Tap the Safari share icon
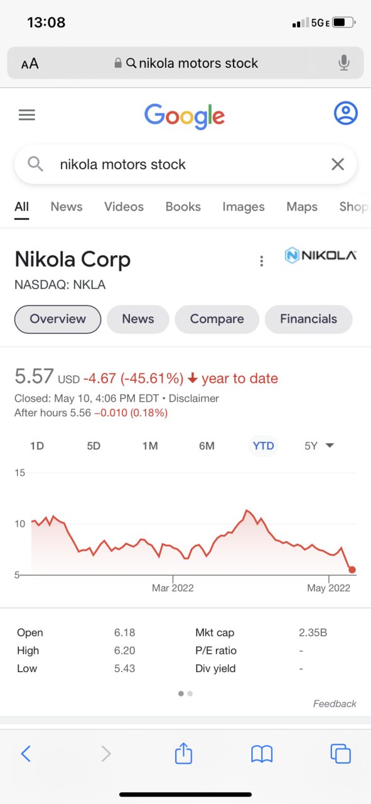 (x=183, y=752)
